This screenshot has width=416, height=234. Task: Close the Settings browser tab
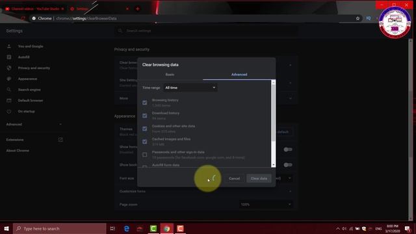[127, 8]
